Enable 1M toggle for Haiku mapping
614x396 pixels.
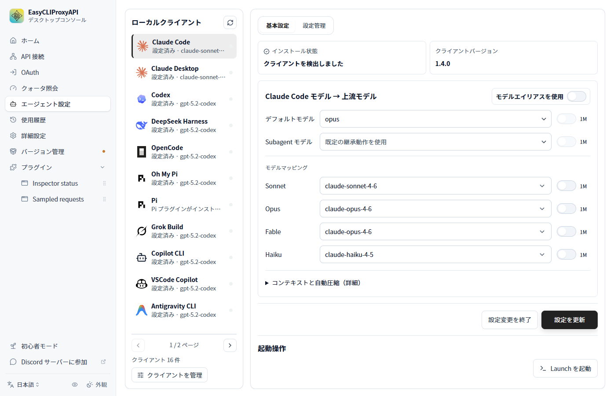click(566, 255)
